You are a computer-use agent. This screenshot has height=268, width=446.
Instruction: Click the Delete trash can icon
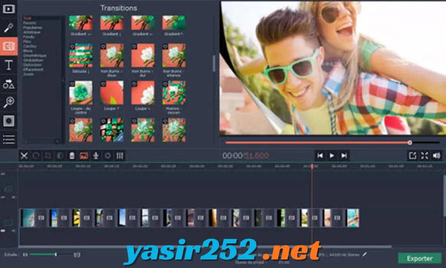pos(72,156)
